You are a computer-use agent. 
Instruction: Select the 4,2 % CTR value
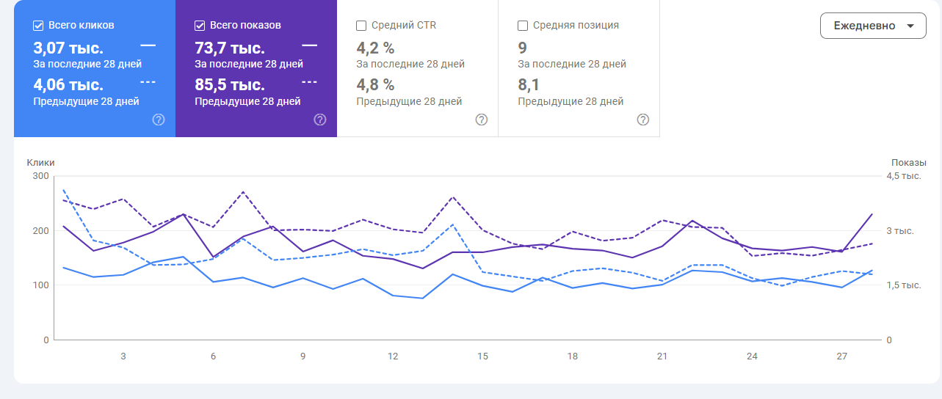(375, 48)
